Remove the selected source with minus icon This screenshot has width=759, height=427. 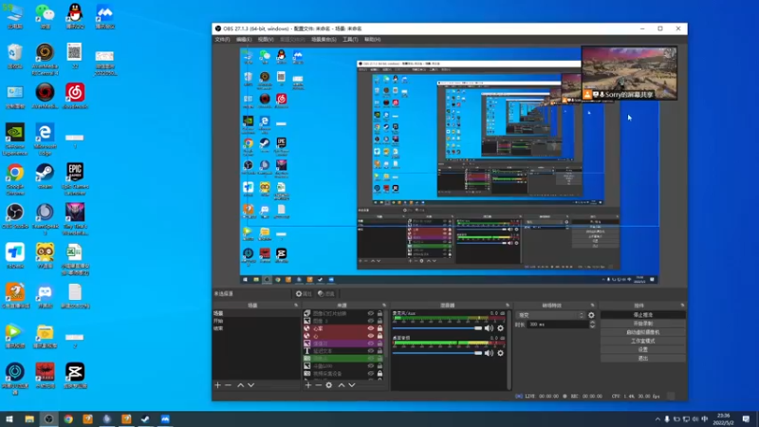point(319,385)
